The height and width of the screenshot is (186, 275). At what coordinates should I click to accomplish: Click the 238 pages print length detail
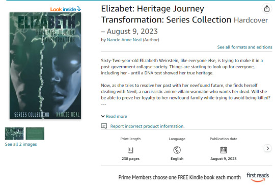coord(130,158)
